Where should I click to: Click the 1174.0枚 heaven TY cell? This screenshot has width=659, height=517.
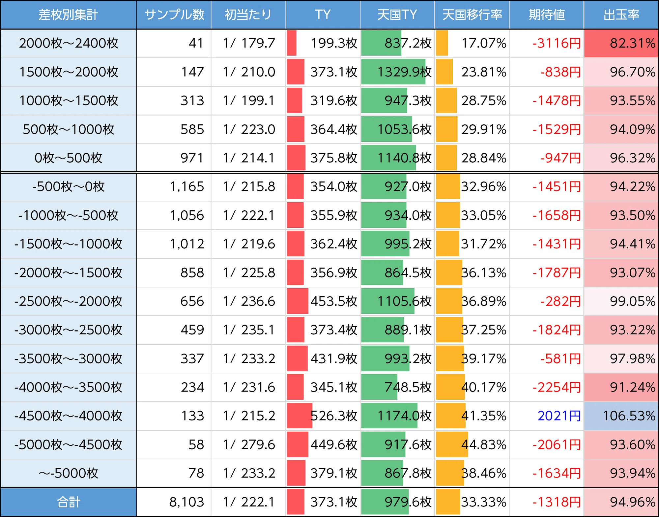pyautogui.click(x=397, y=416)
